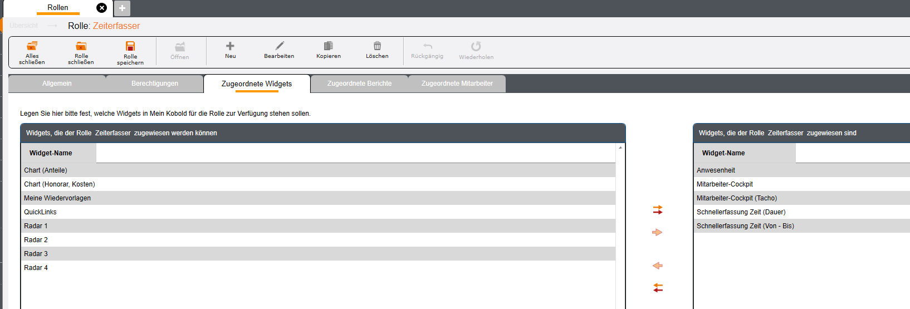Open the Berechtigungen tab
The image size is (910, 309).
point(155,84)
